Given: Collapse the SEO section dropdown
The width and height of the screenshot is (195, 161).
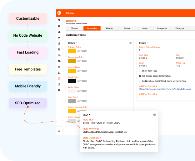Looking at the screenshot, I should [87, 115].
